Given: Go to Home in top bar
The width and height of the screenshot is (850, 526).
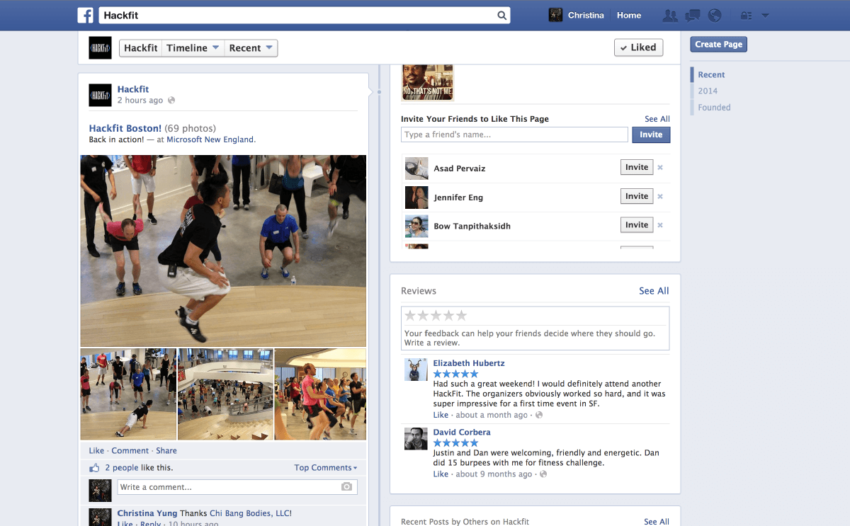Looking at the screenshot, I should tap(629, 16).
